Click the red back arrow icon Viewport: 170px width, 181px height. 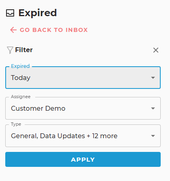(x=13, y=30)
